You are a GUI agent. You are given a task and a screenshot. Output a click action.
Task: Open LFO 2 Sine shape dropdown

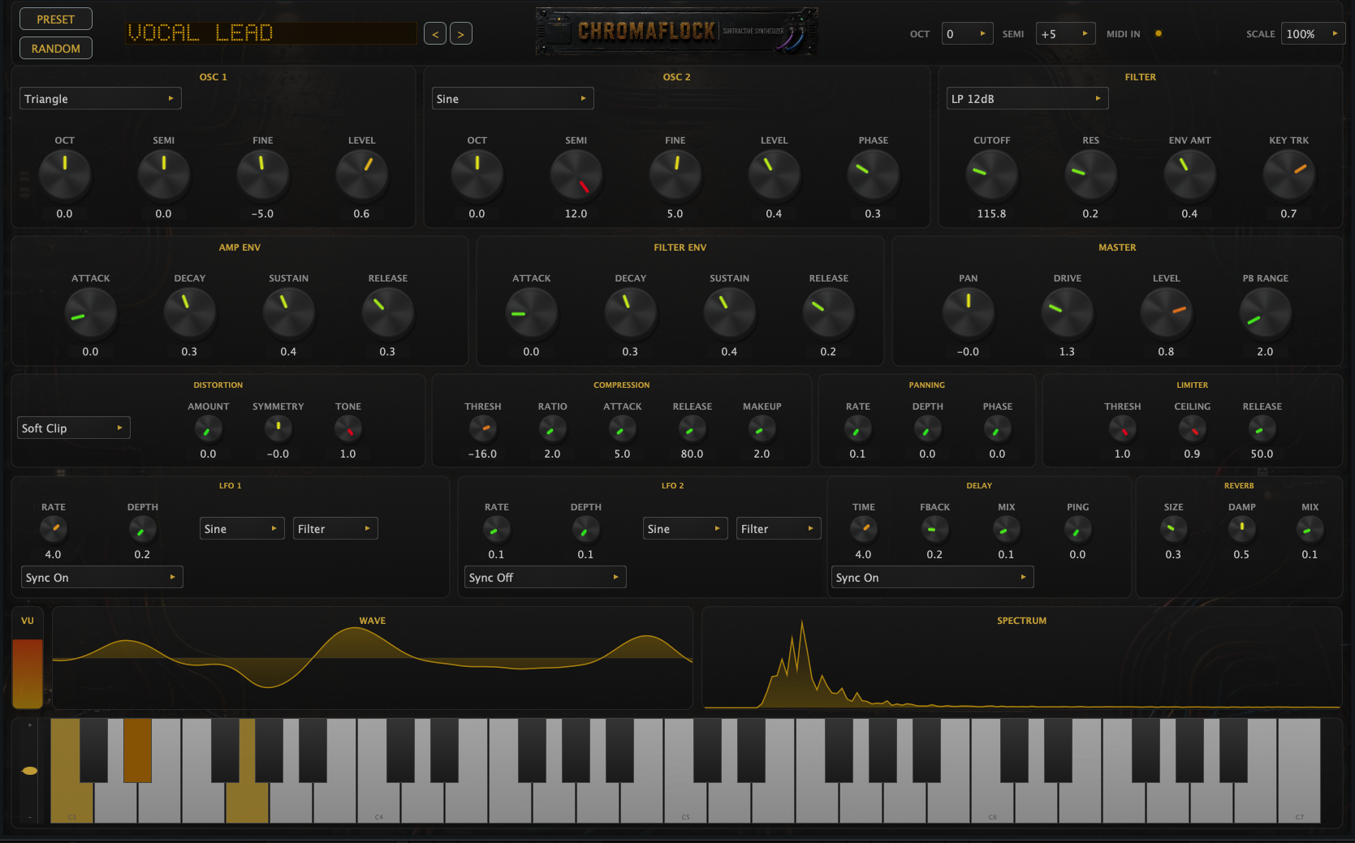(685, 528)
